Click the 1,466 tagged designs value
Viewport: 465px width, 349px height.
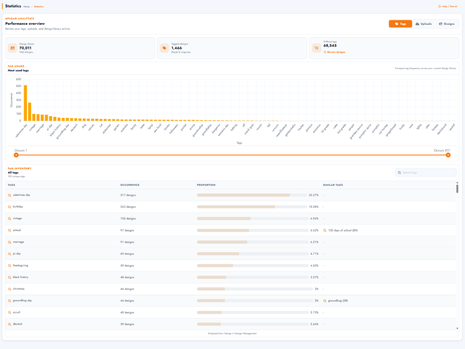177,48
